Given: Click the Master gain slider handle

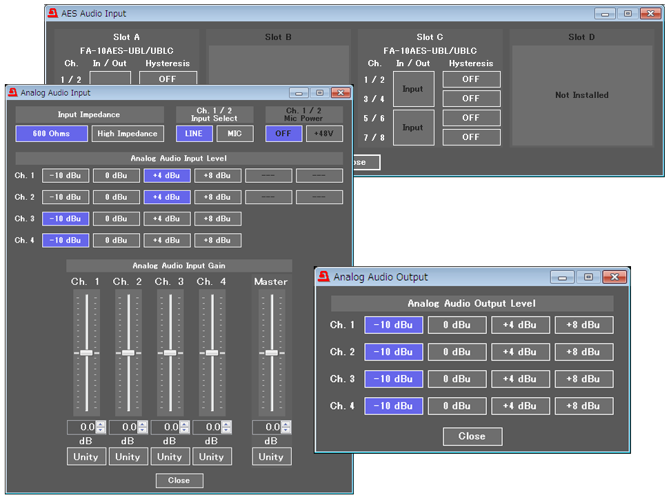Looking at the screenshot, I should 271,352.
